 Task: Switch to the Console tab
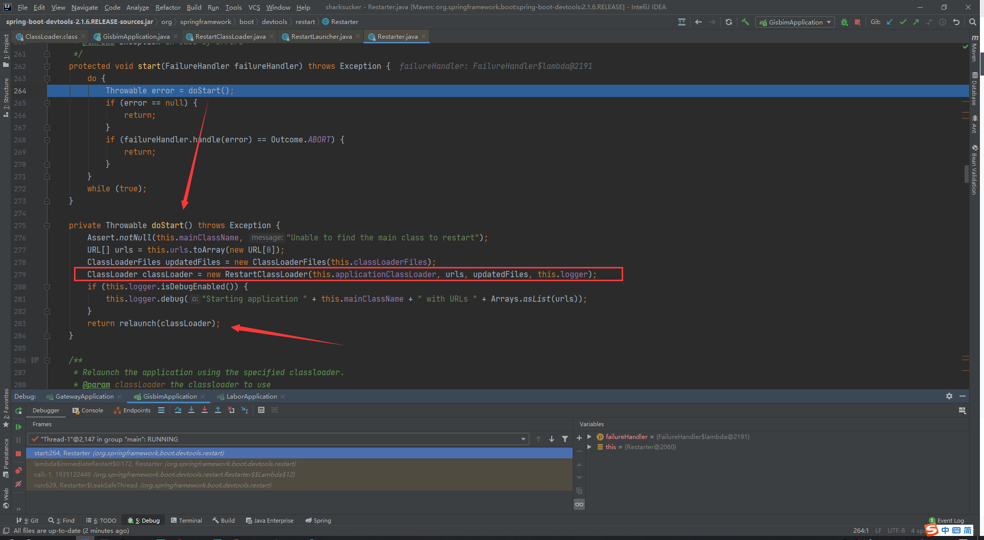pyautogui.click(x=92, y=410)
